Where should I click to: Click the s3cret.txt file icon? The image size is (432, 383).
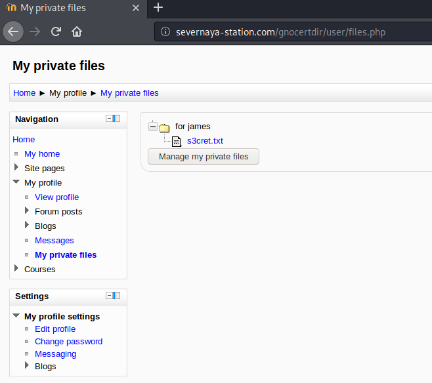coord(176,141)
